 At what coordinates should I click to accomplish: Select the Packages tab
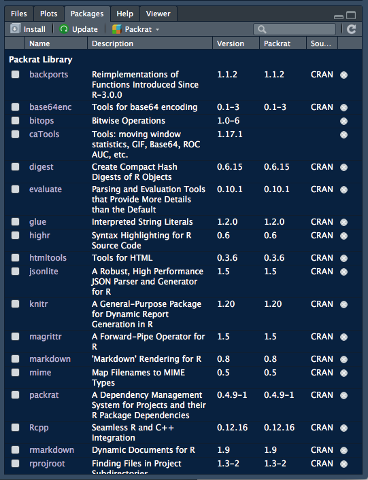pyautogui.click(x=87, y=14)
